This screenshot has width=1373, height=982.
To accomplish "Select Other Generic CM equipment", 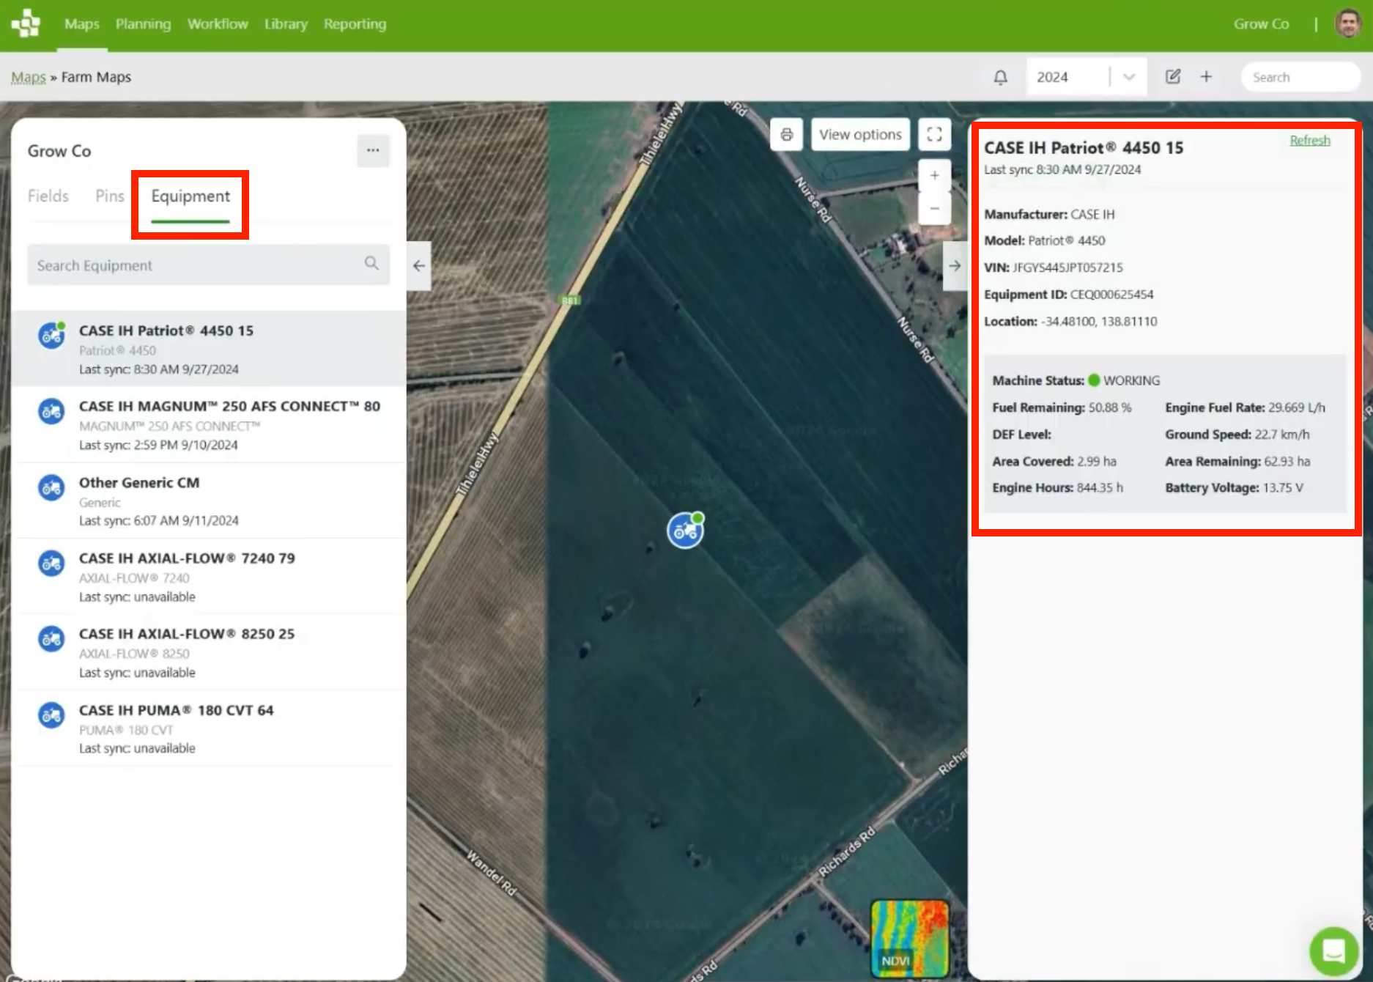I will (209, 501).
